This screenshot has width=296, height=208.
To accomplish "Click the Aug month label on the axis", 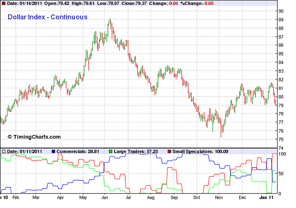I will pos(151,198).
